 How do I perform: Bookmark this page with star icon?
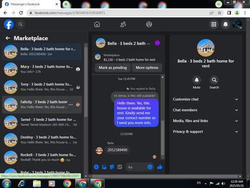(219, 13)
